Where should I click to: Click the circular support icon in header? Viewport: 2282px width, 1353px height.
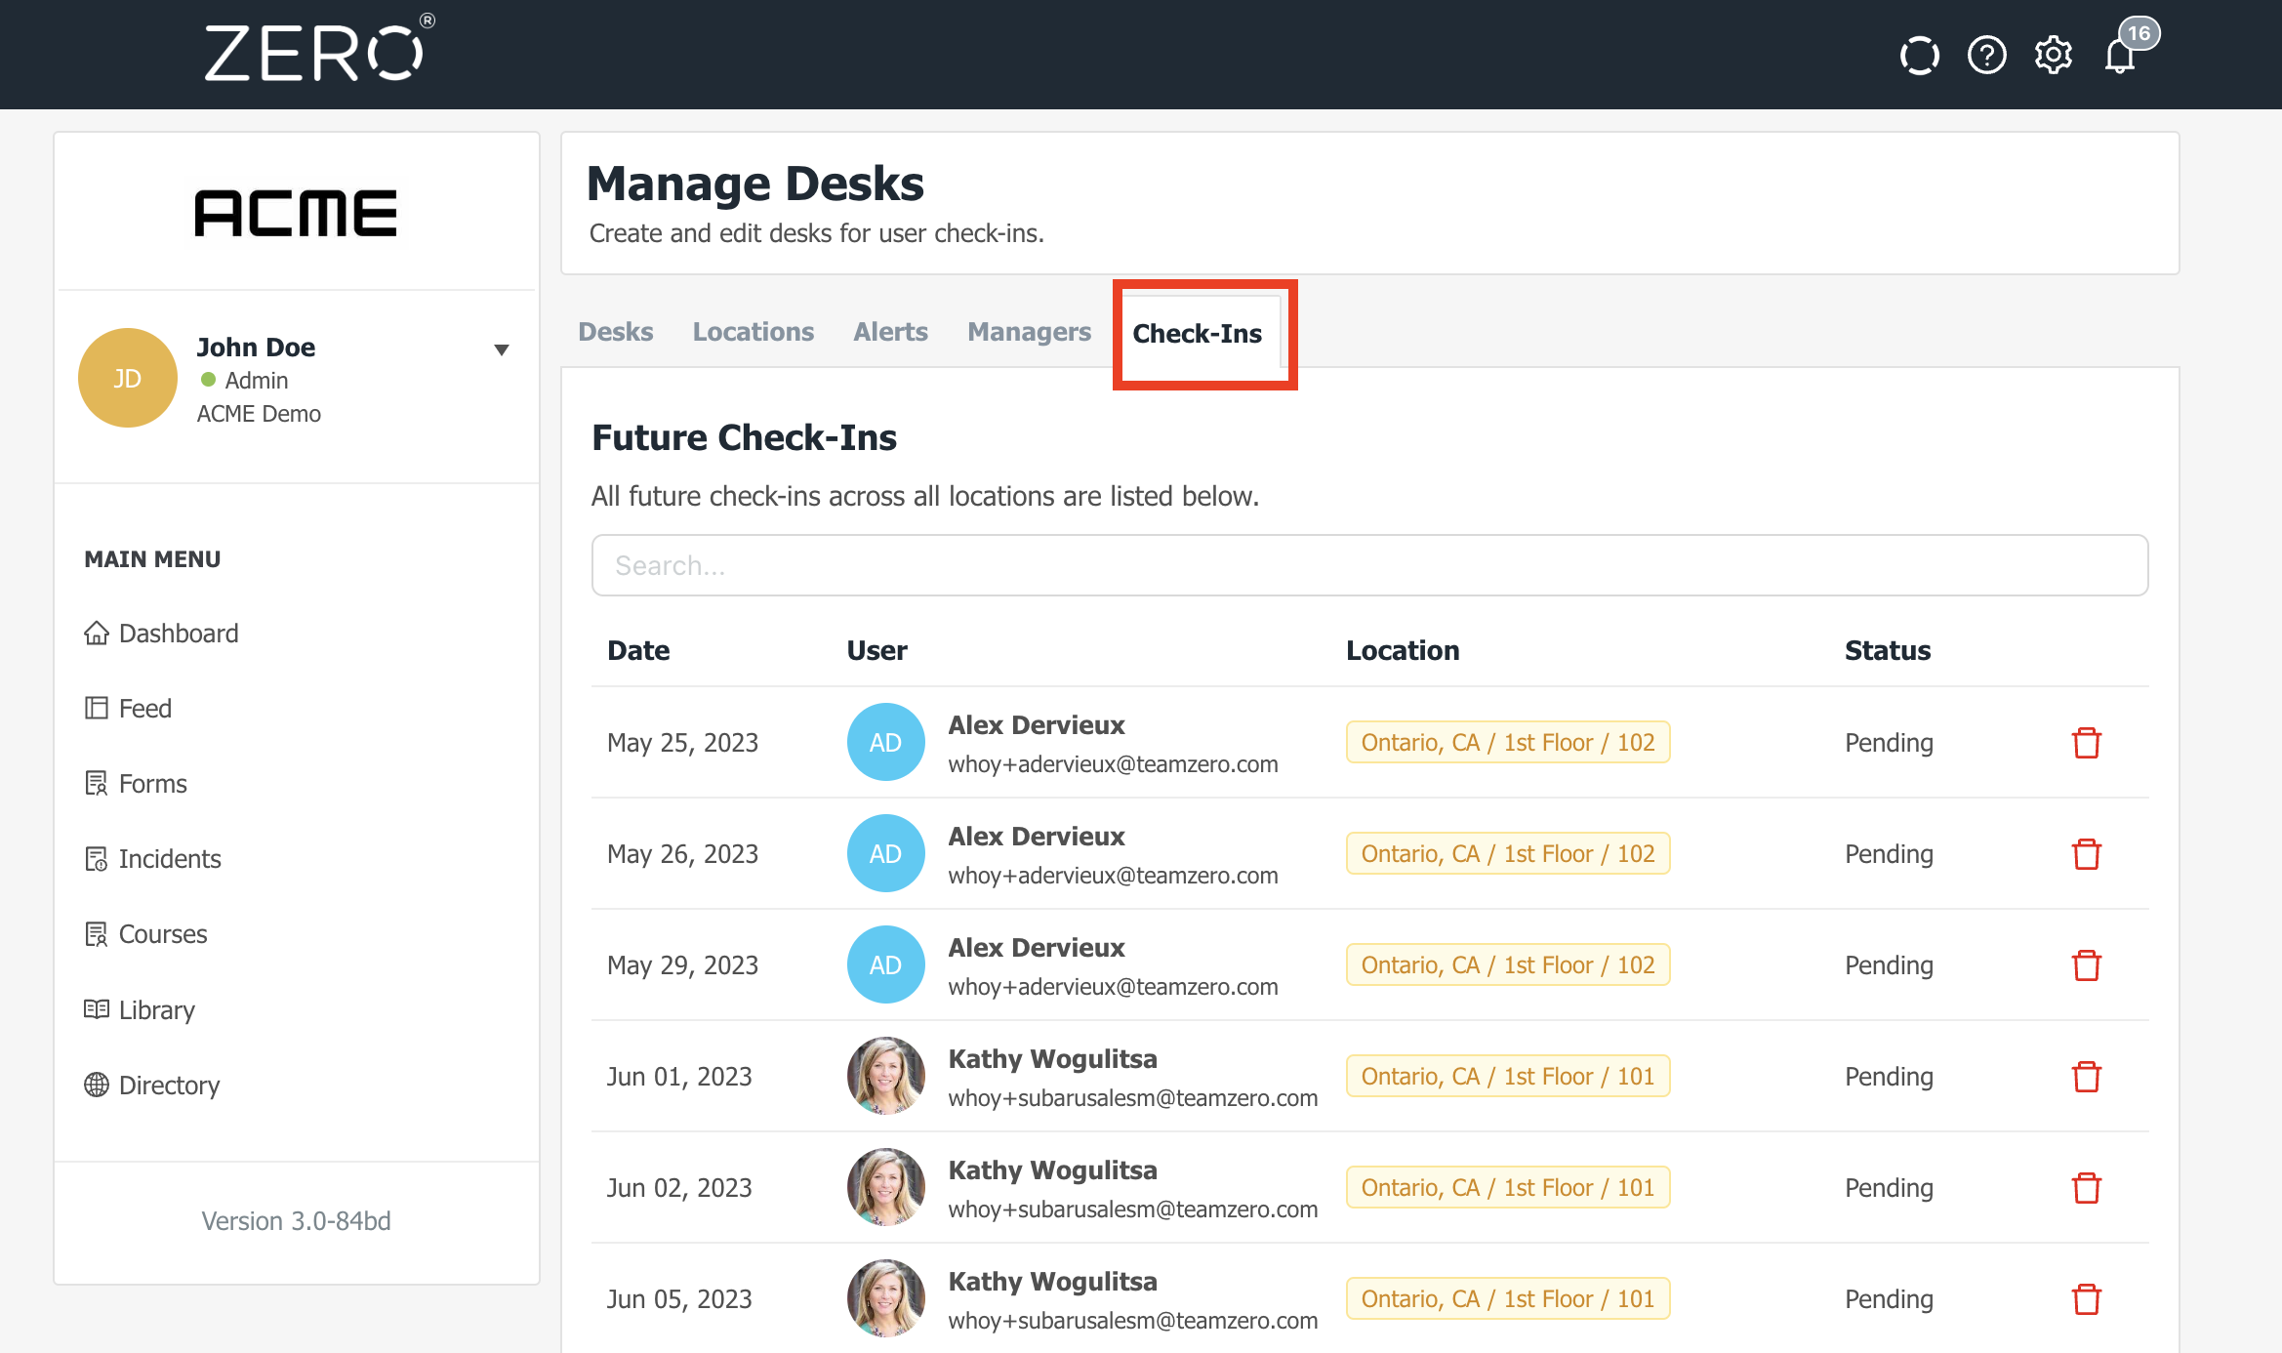[1919, 56]
